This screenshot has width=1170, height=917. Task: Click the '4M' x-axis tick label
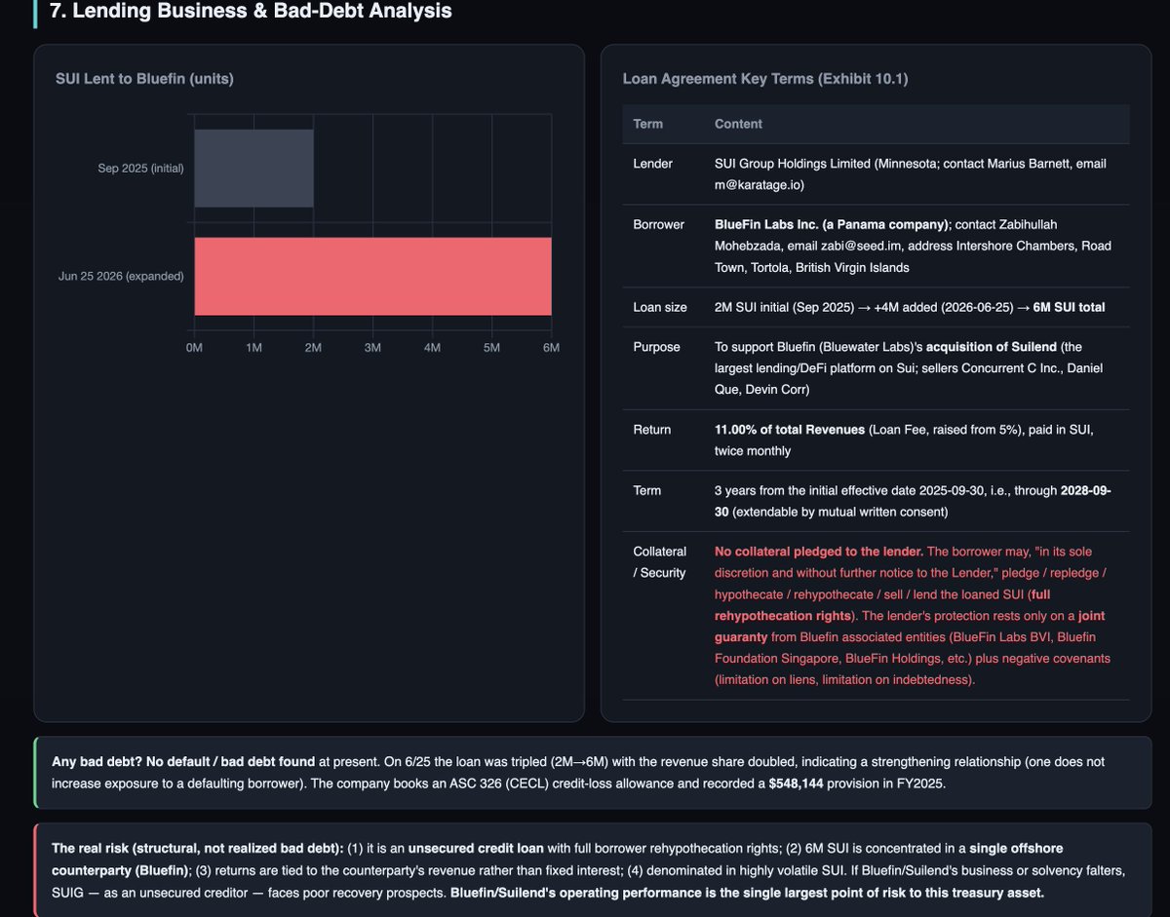point(433,348)
